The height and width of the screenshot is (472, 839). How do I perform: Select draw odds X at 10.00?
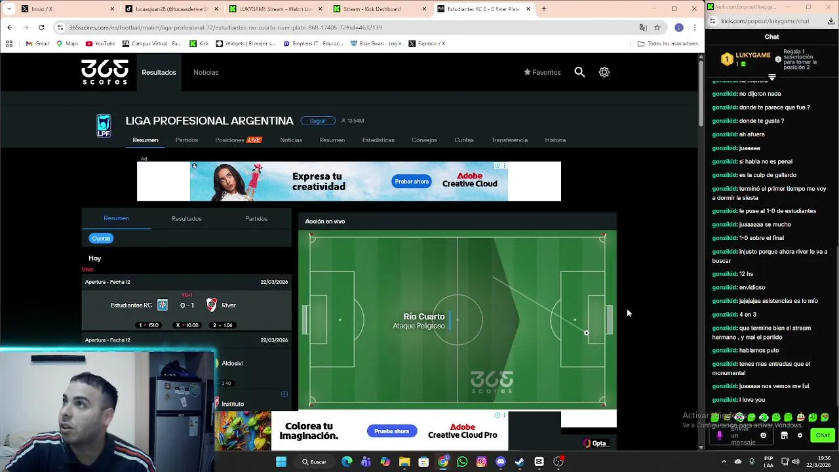coord(187,325)
